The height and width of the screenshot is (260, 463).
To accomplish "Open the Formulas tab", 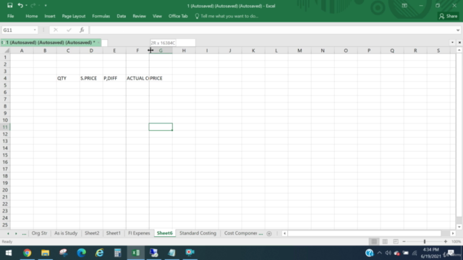I will pos(101,16).
